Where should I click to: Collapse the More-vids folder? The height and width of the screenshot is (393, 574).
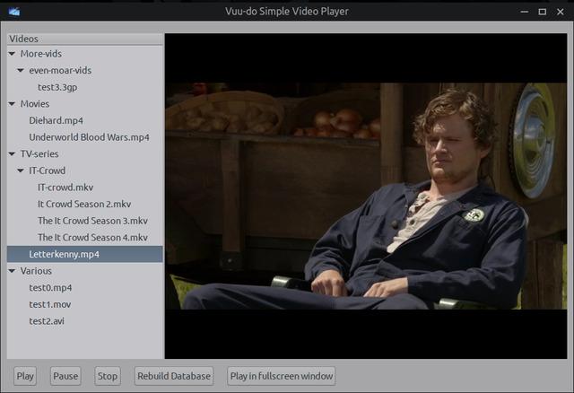[x=12, y=54]
